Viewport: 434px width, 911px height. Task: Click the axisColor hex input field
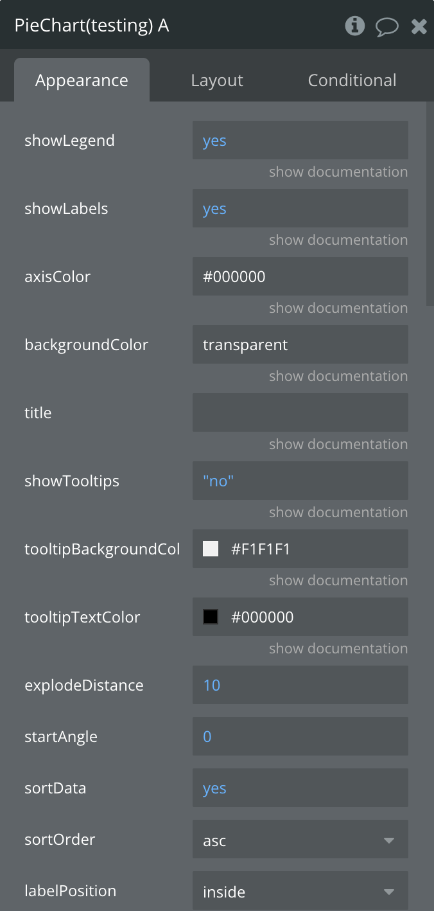pyautogui.click(x=300, y=276)
